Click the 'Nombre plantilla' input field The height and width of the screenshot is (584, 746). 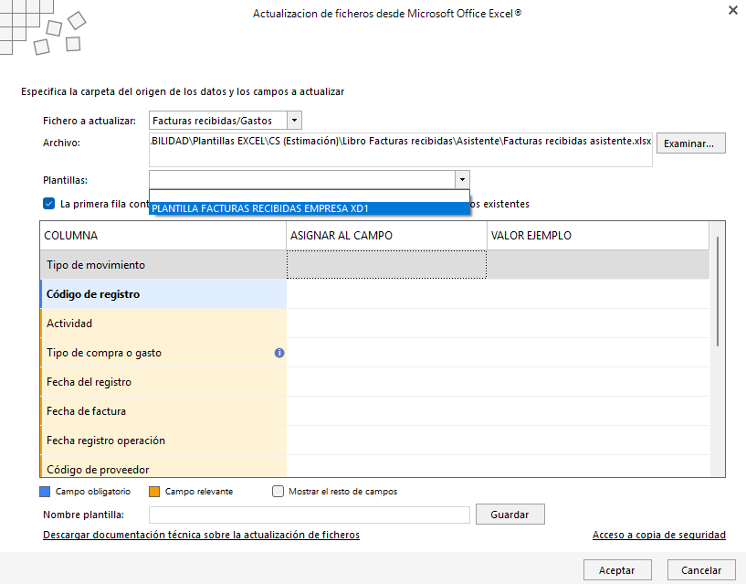(x=310, y=515)
